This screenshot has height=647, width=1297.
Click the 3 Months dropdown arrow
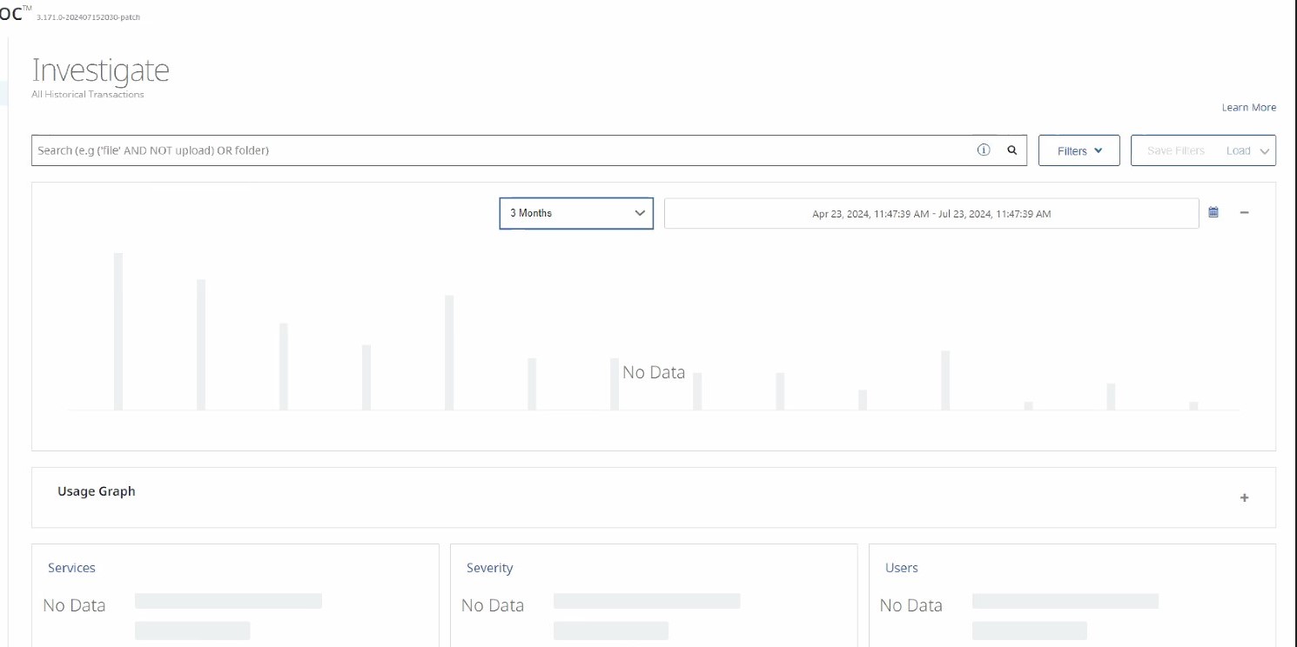click(x=640, y=213)
